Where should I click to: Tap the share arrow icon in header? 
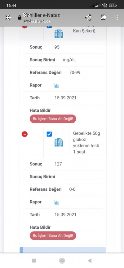pos(104,17)
